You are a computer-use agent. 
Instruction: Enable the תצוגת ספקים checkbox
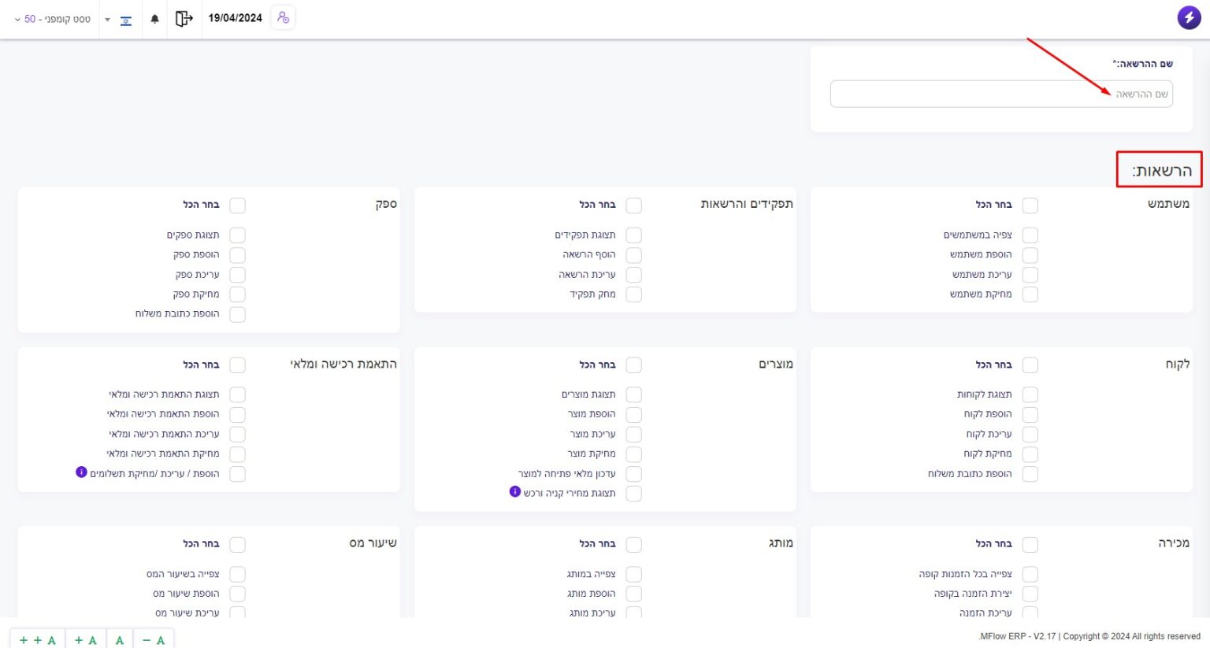click(237, 235)
